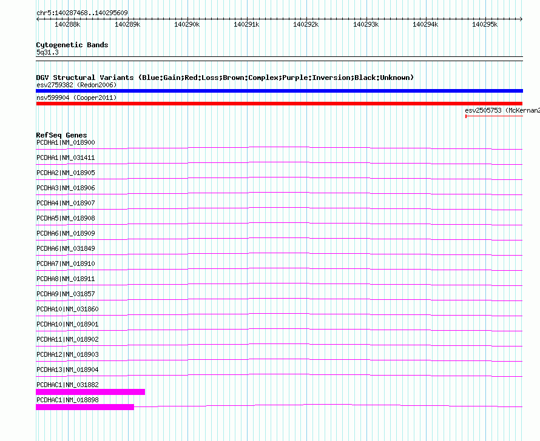The height and width of the screenshot is (441, 540).
Task: Click the 140290k ruler tick label
Action: (187, 24)
